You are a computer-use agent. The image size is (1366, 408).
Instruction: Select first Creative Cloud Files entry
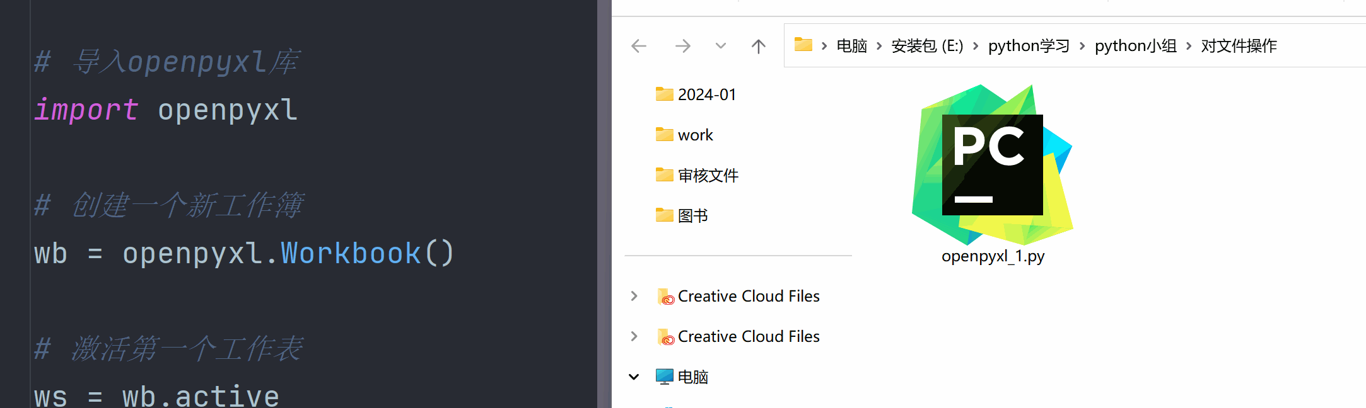coord(749,296)
